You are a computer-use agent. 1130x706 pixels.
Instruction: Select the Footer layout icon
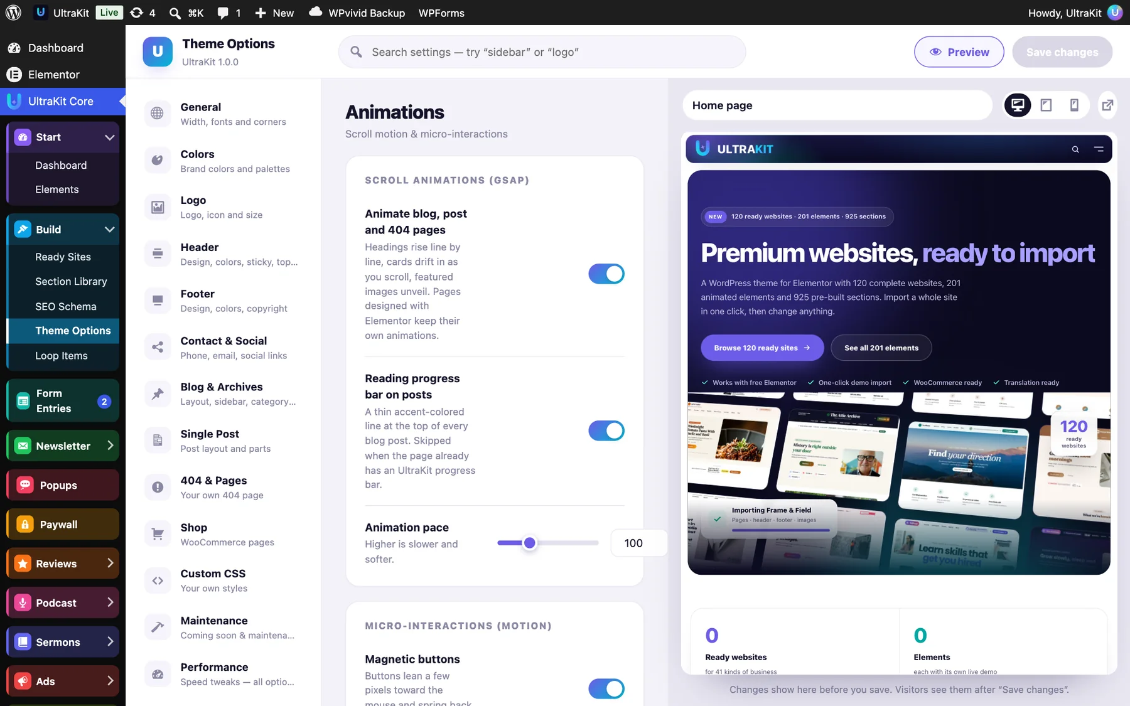point(157,300)
